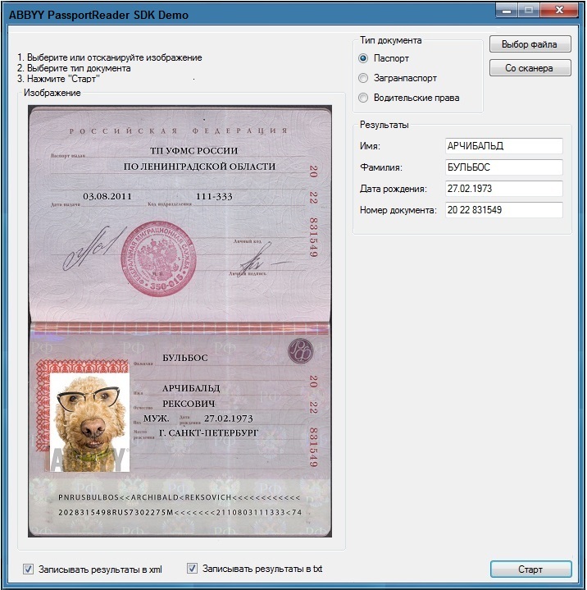Close the PassportReader SDK Demo window
Viewport: 587px width, 590px height.
[559, 10]
